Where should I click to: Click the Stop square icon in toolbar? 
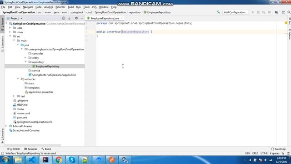[x=269, y=12]
